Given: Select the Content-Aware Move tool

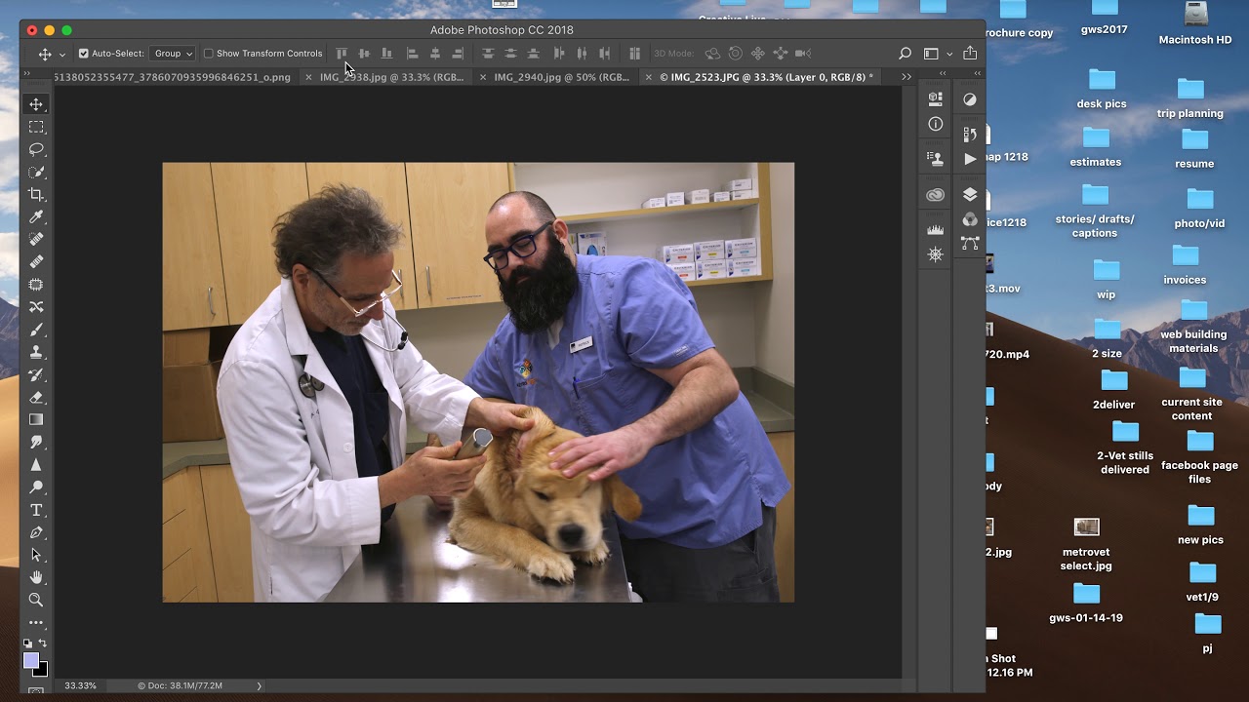Looking at the screenshot, I should coord(36,307).
